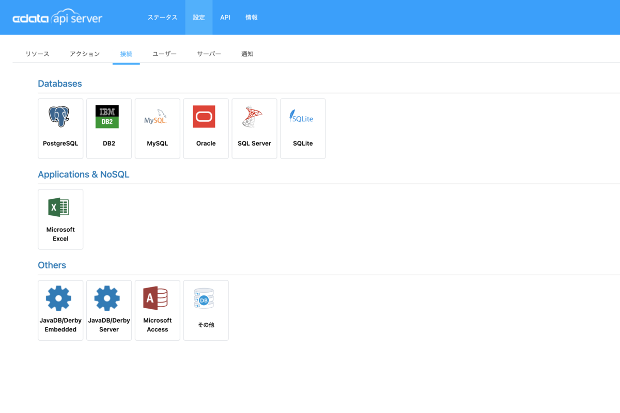Click the JavaDB/Derby Embedded label text

click(x=60, y=325)
